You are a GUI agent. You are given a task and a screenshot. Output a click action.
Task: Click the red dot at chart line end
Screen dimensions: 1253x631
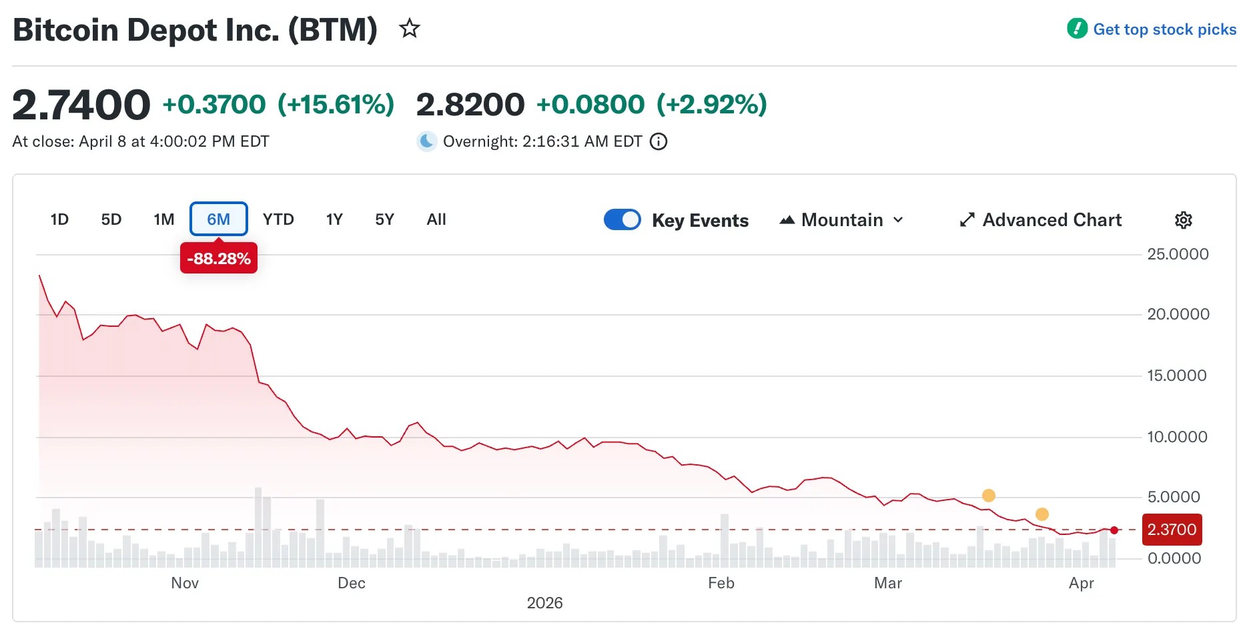click(x=1114, y=530)
